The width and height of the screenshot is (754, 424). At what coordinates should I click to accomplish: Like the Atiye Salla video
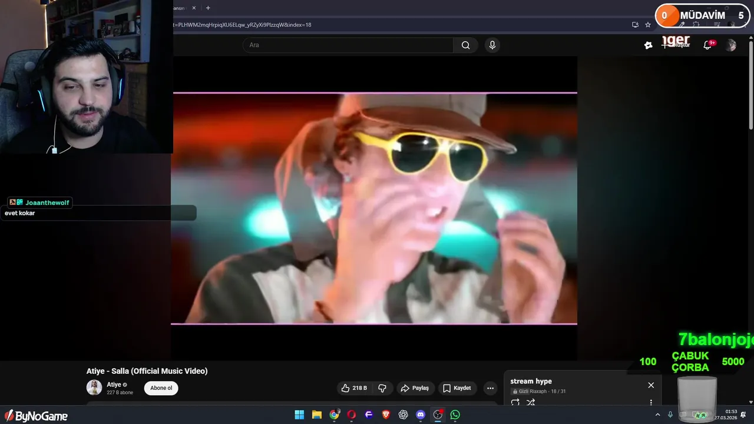pos(354,388)
